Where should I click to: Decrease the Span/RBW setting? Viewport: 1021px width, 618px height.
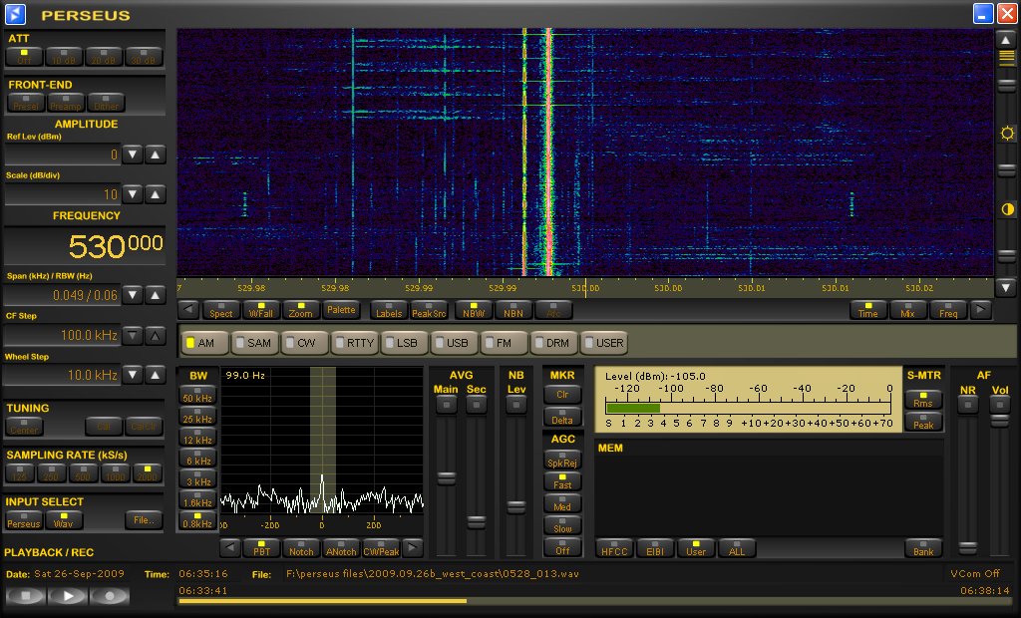click(133, 295)
